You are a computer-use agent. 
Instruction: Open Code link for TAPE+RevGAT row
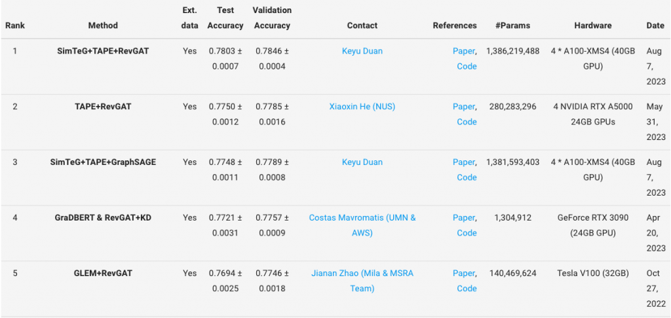(x=467, y=122)
